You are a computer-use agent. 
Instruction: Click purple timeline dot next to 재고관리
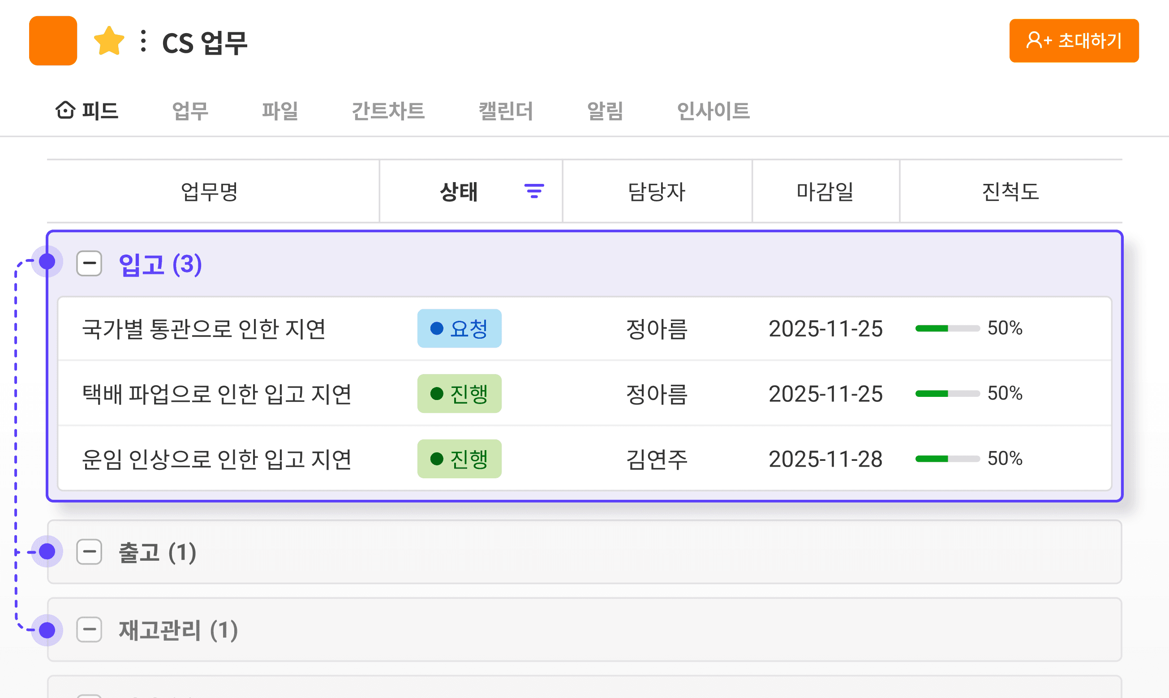(x=47, y=630)
